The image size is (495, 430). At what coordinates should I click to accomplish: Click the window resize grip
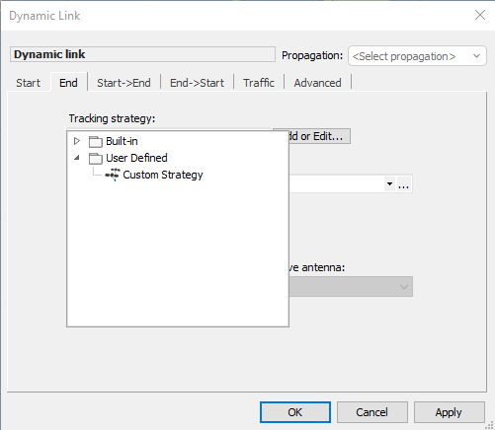(490, 425)
